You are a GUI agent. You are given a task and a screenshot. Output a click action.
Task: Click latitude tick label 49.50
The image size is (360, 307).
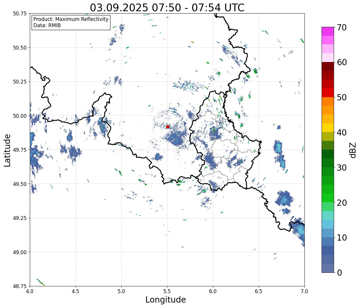click(20, 184)
